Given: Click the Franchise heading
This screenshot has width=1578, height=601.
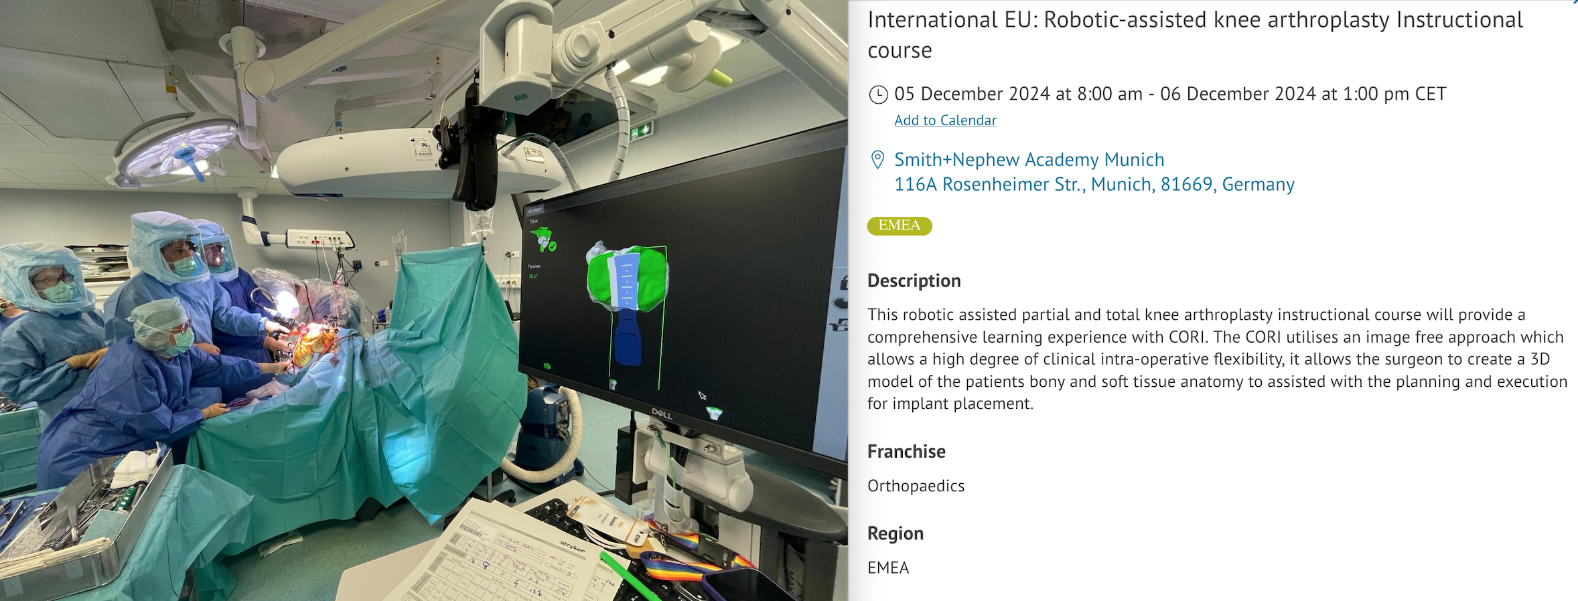Looking at the screenshot, I should 906,452.
